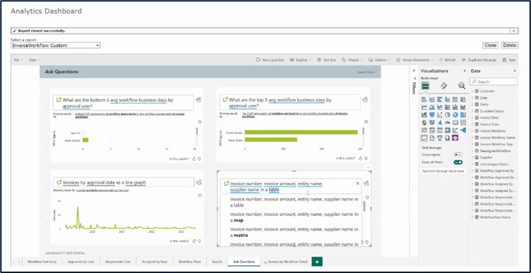The height and width of the screenshot is (273, 531).
Task: Open info icon on top 5 chart
Action: (x=366, y=122)
